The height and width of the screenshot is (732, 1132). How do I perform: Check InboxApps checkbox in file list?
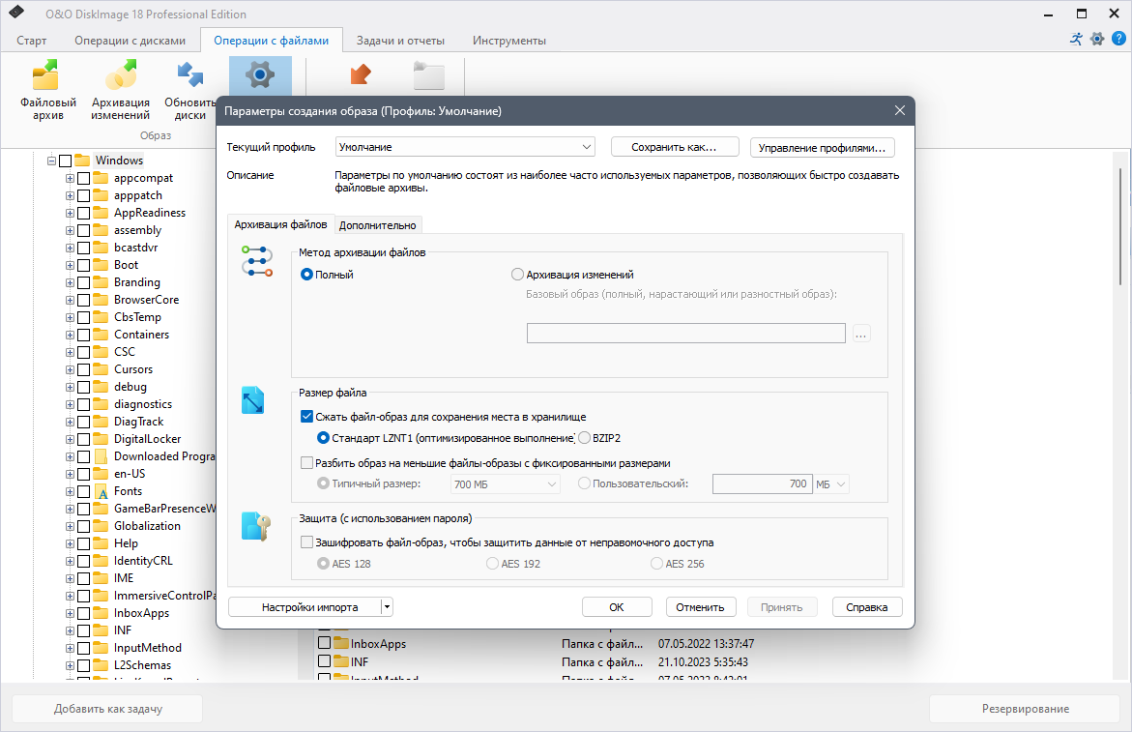pyautogui.click(x=324, y=642)
